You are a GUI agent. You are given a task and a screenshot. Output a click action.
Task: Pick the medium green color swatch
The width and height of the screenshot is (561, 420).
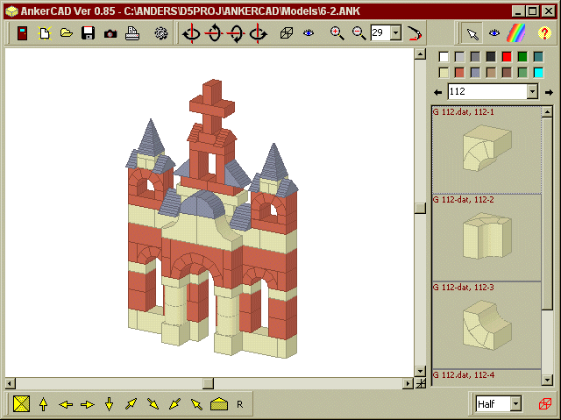tap(522, 73)
